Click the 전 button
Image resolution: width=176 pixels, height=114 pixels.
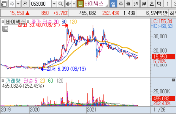click(25, 4)
